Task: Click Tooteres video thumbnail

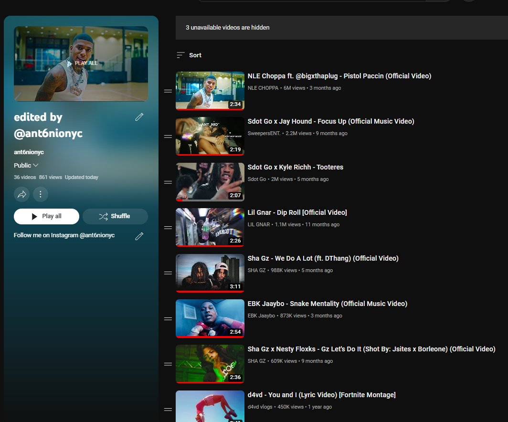Action: (210, 182)
